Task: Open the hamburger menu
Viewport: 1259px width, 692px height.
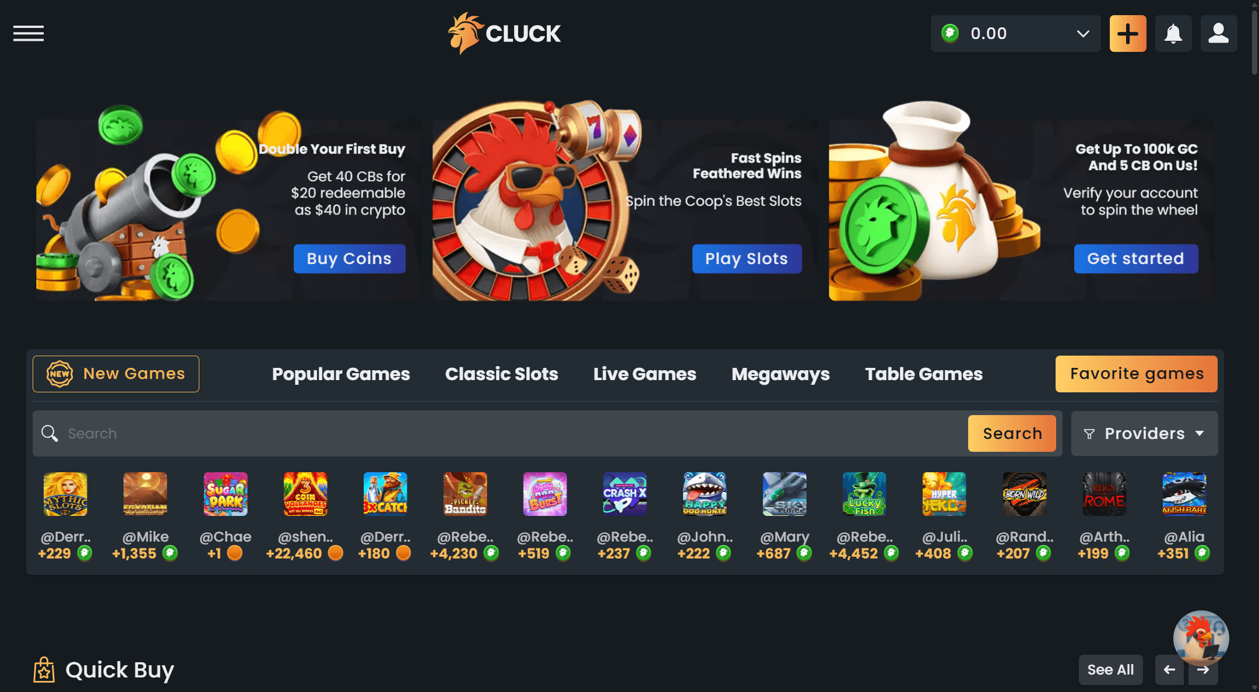Action: pyautogui.click(x=29, y=34)
